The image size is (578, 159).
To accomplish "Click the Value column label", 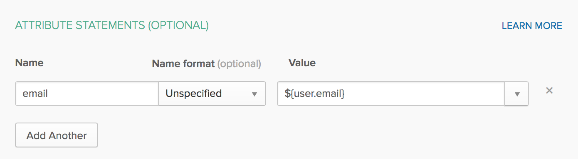I will 302,63.
